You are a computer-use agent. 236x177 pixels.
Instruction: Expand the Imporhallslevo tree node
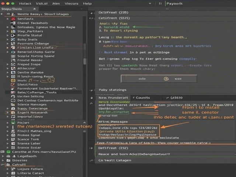[7, 117]
